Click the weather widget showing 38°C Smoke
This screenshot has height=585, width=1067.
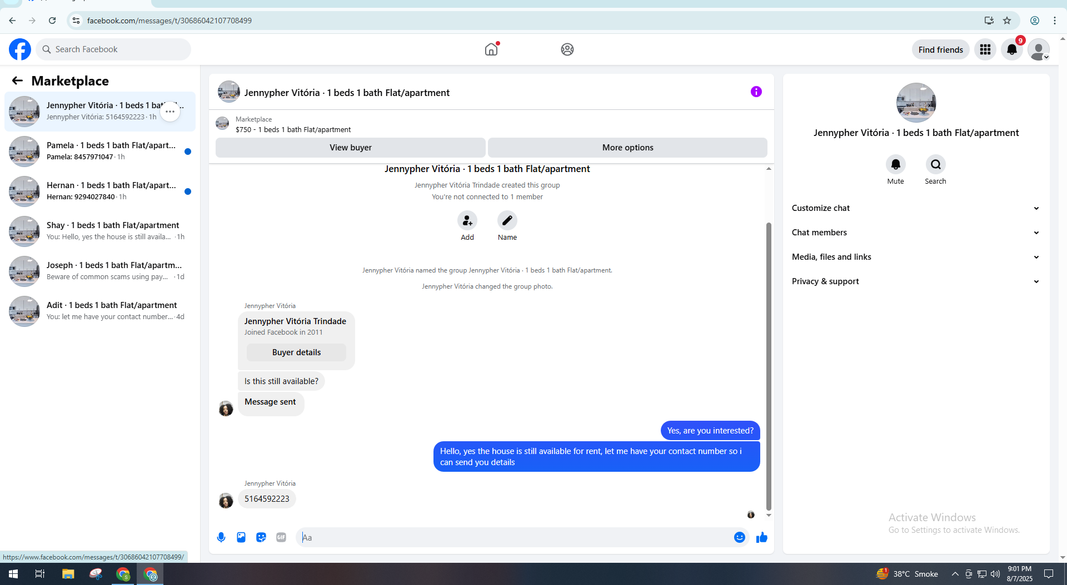(907, 574)
